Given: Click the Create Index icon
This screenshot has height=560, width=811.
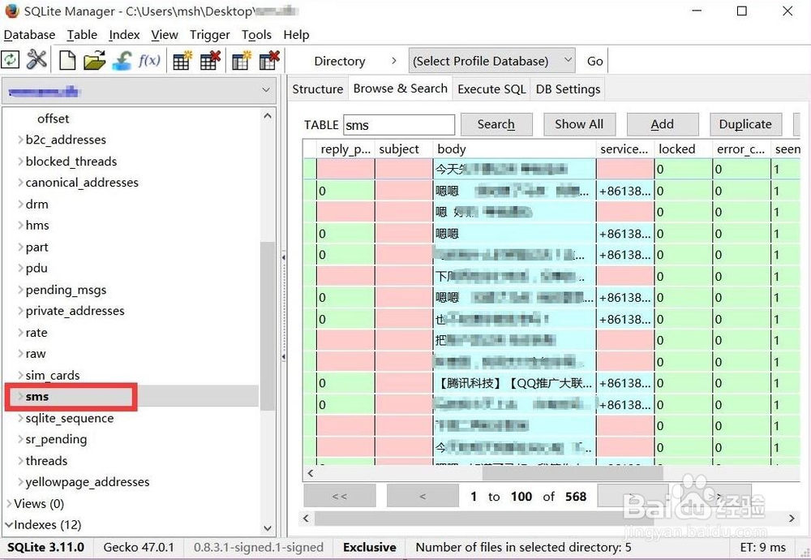Looking at the screenshot, I should coord(241,61).
